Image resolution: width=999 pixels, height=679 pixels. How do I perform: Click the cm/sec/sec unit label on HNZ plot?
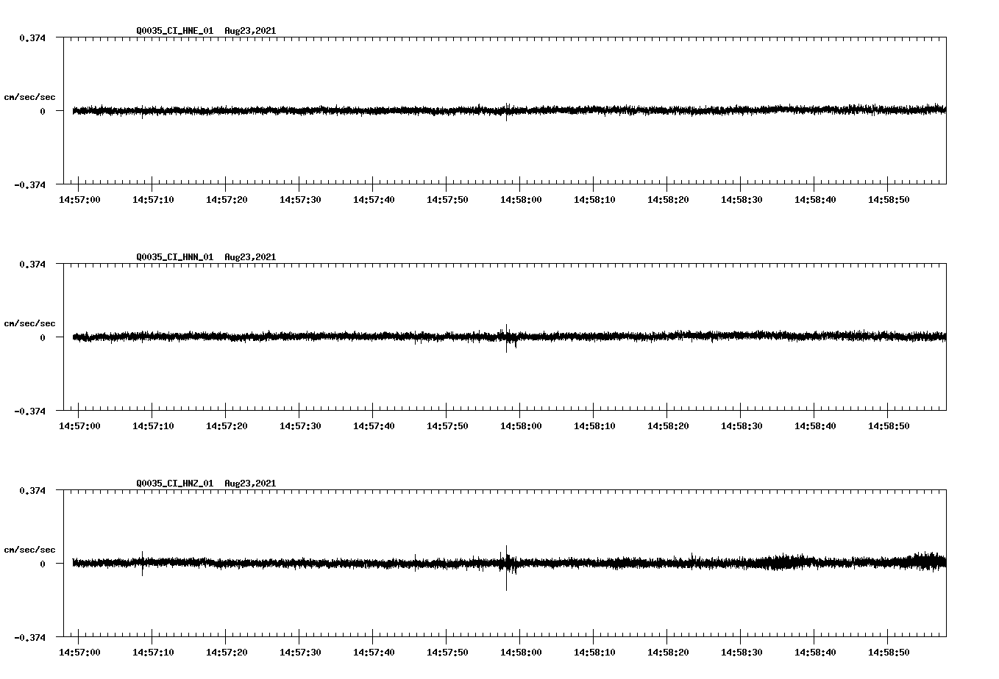click(29, 550)
